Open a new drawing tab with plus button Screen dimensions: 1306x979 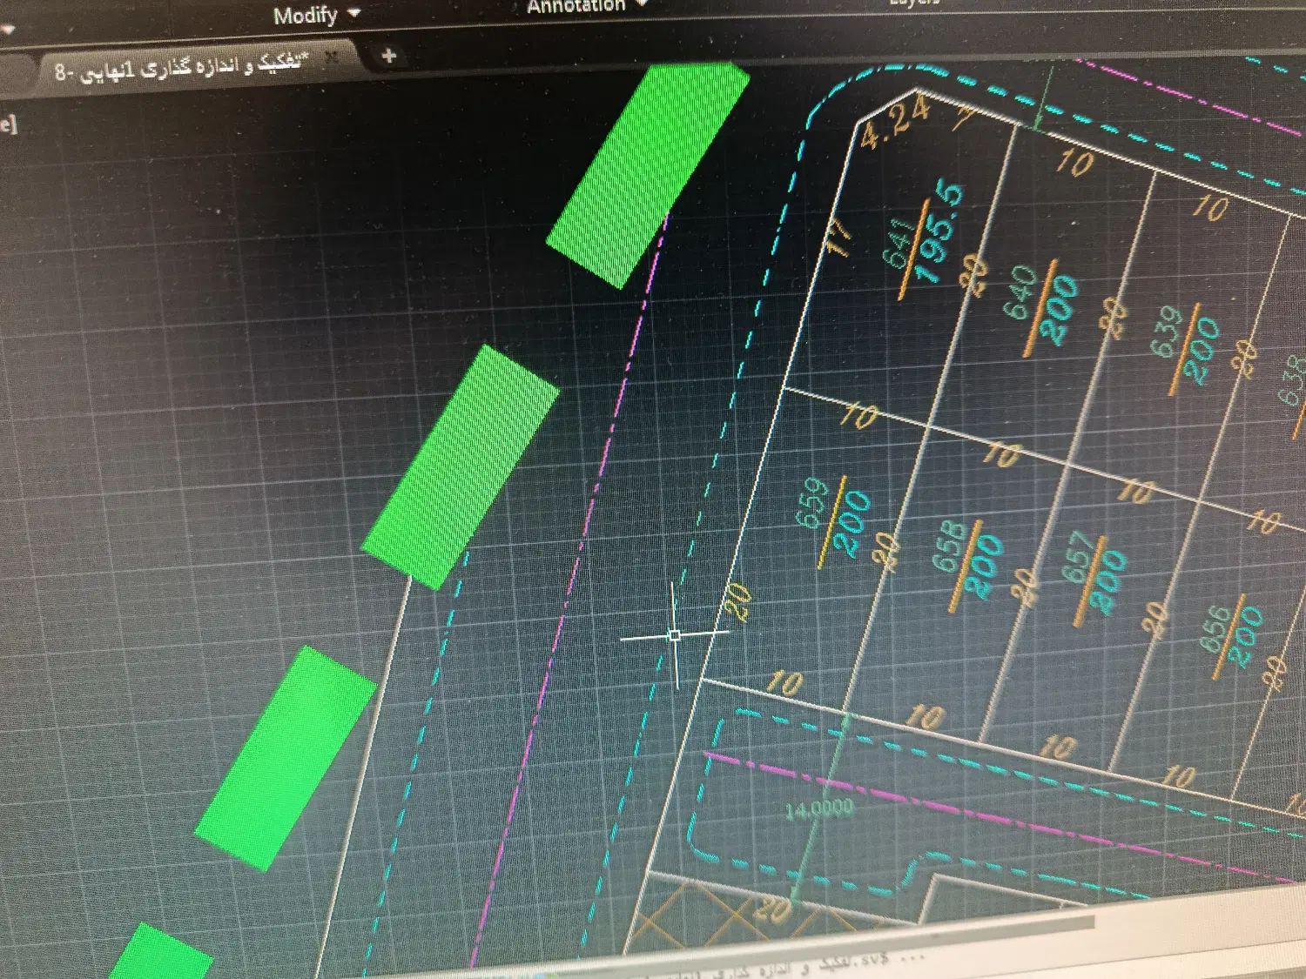point(388,56)
